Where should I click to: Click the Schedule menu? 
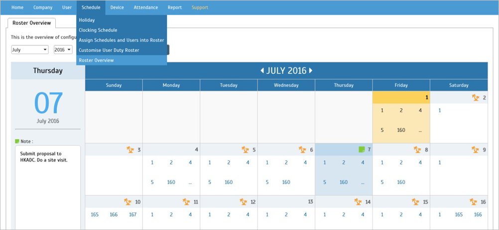tap(91, 7)
